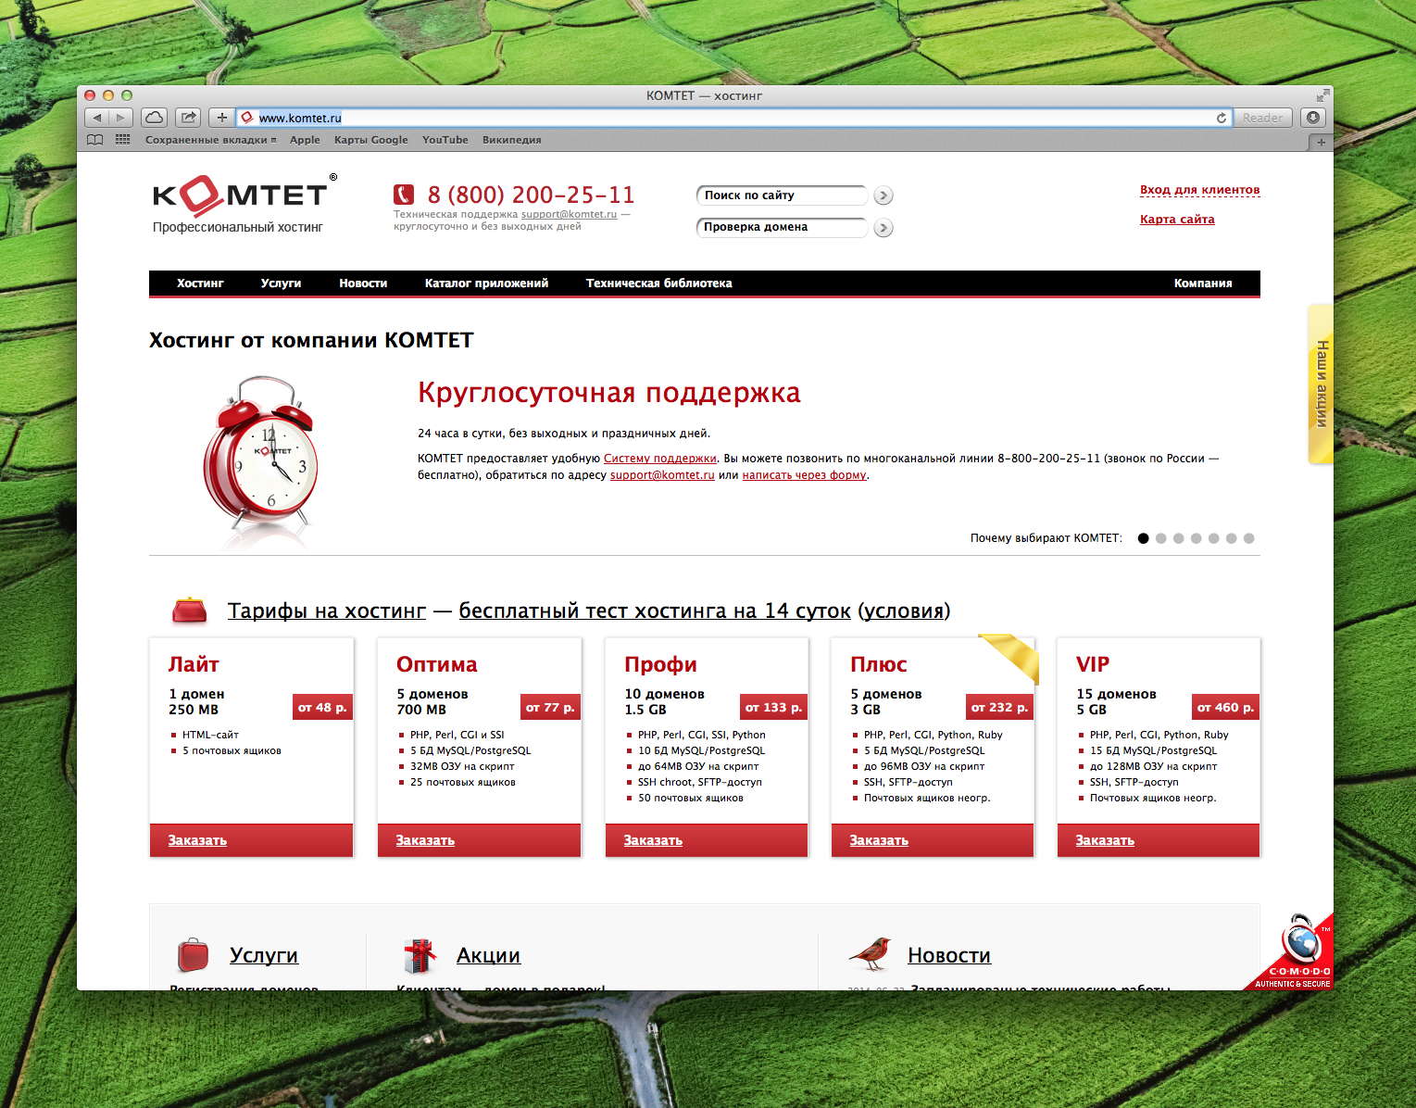Open Каталог приложений menu

tap(486, 283)
